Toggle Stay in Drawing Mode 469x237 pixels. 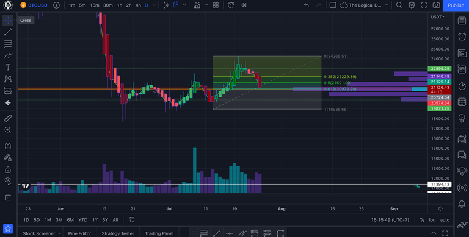[8, 158]
